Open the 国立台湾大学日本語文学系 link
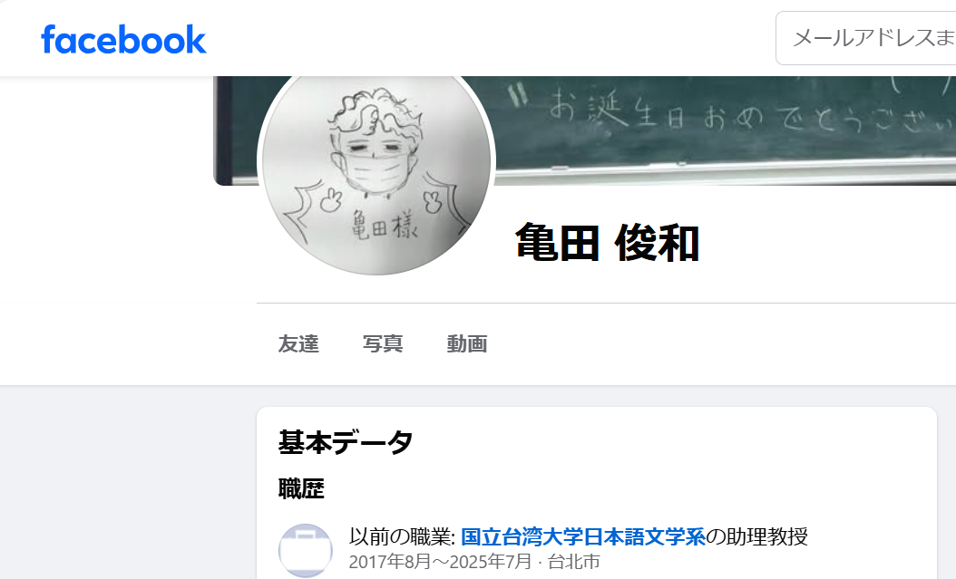 click(x=583, y=537)
